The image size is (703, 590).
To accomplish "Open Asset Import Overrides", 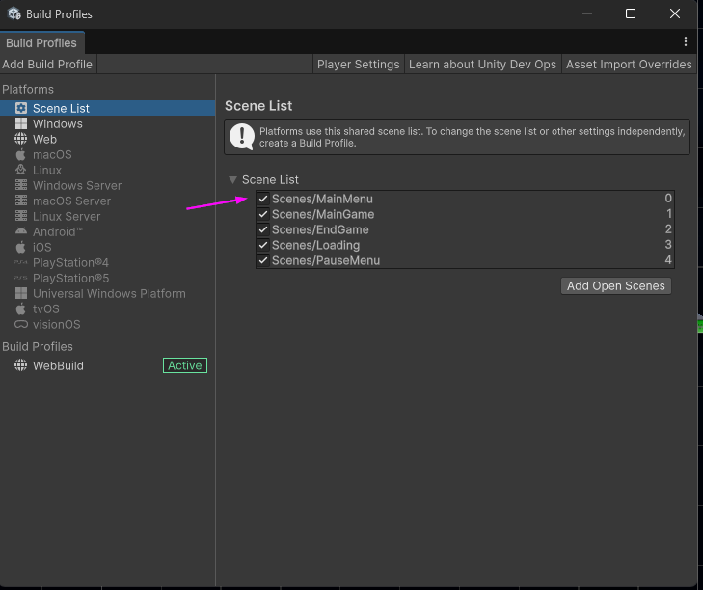I will pyautogui.click(x=629, y=65).
